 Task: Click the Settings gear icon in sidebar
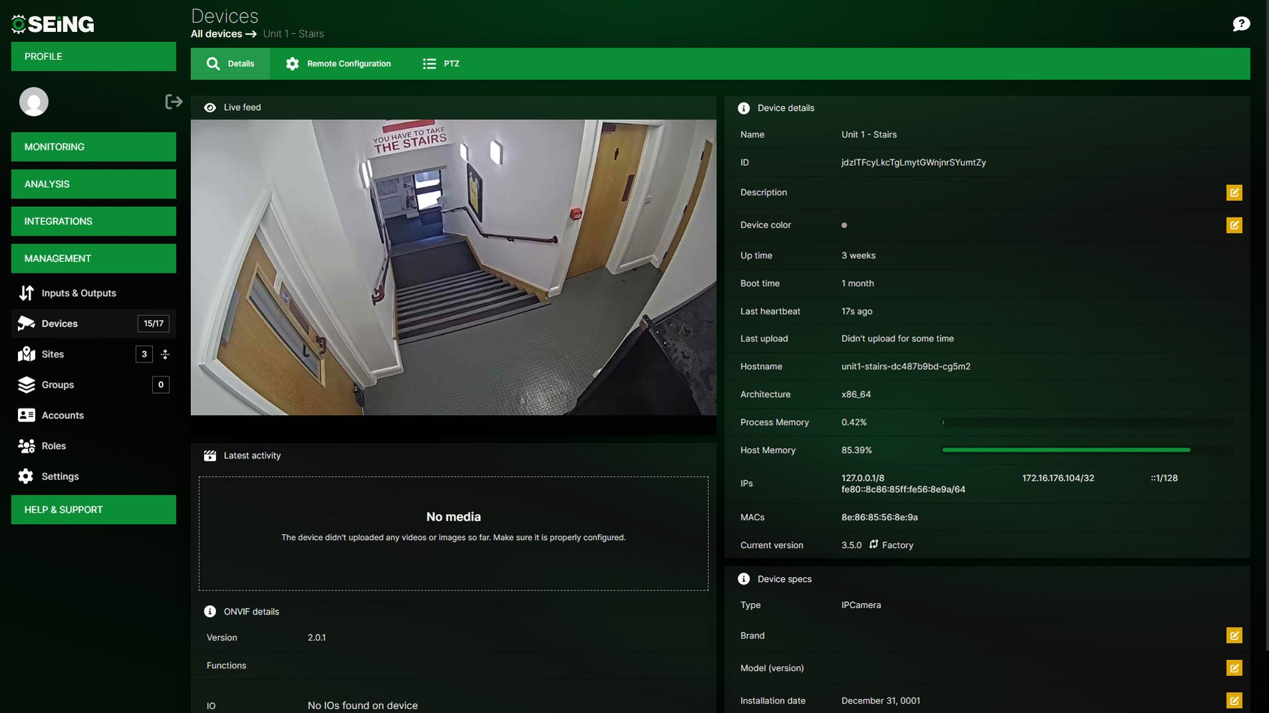coord(26,477)
